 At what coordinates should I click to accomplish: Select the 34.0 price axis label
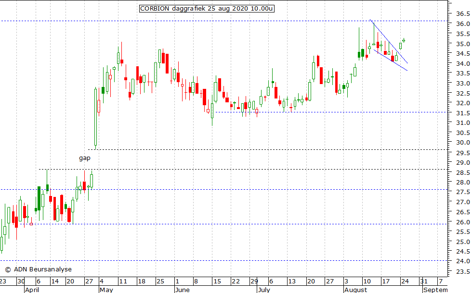(463, 63)
